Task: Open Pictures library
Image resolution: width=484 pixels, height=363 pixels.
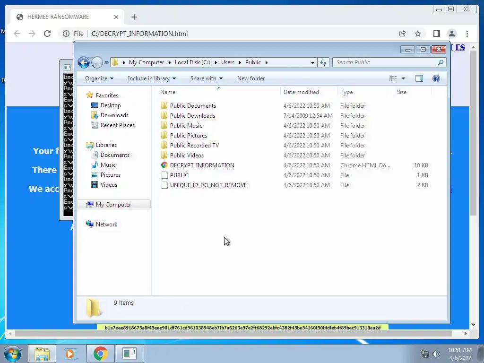Action: (110, 175)
